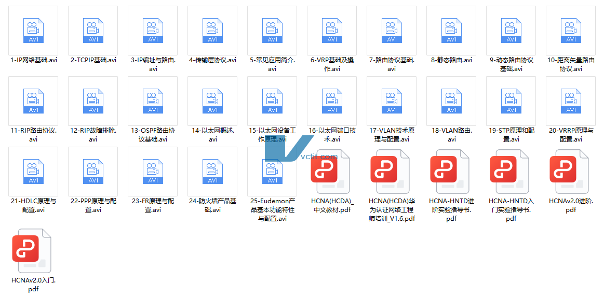604x297 pixels.
Task: Click the label 23-FR原理与配置.avi
Action: click(x=153, y=205)
